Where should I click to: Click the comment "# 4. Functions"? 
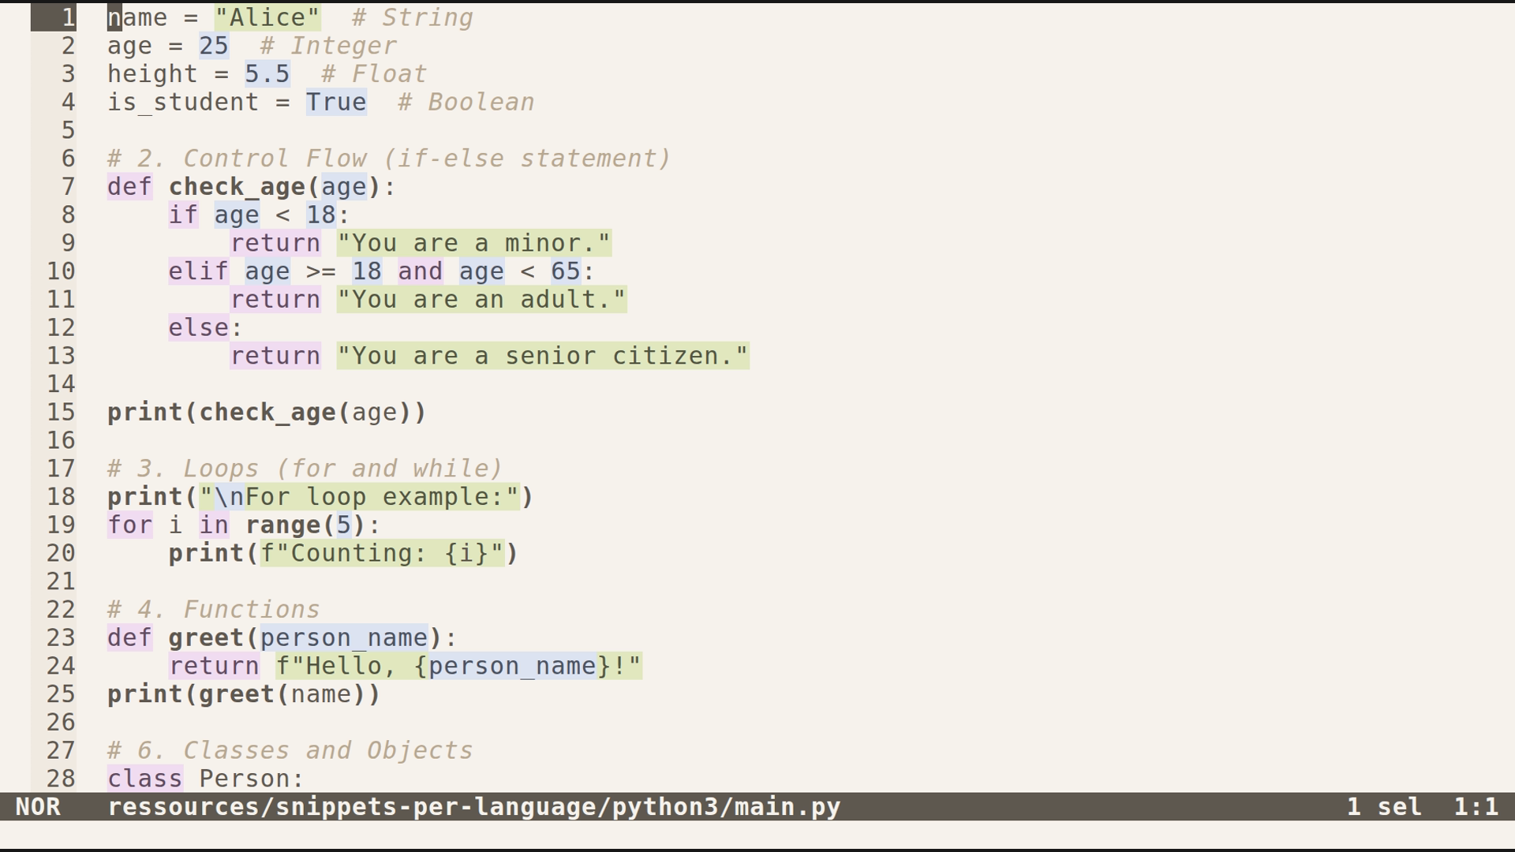click(x=213, y=609)
